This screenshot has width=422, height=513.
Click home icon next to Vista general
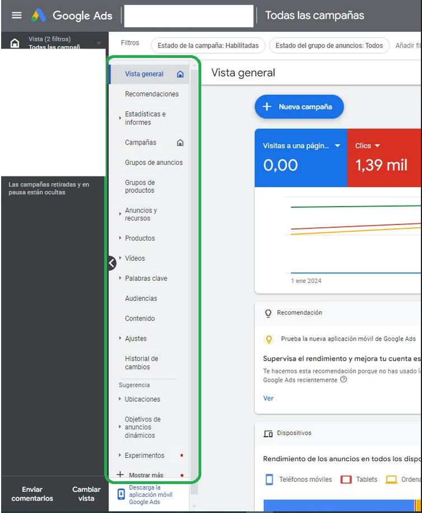[180, 74]
